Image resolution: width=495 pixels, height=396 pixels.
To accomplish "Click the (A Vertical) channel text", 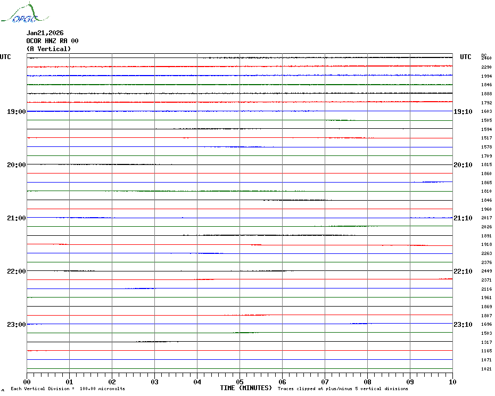I will click(x=48, y=49).
